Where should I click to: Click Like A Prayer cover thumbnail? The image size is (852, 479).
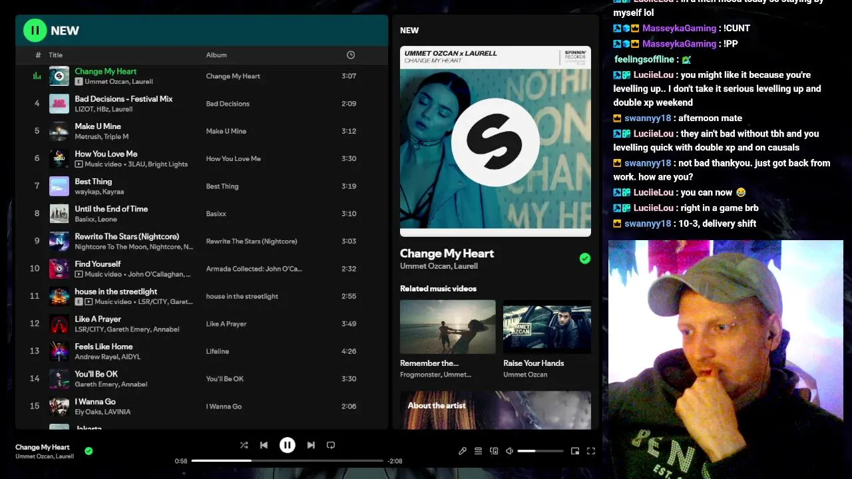pyautogui.click(x=59, y=323)
